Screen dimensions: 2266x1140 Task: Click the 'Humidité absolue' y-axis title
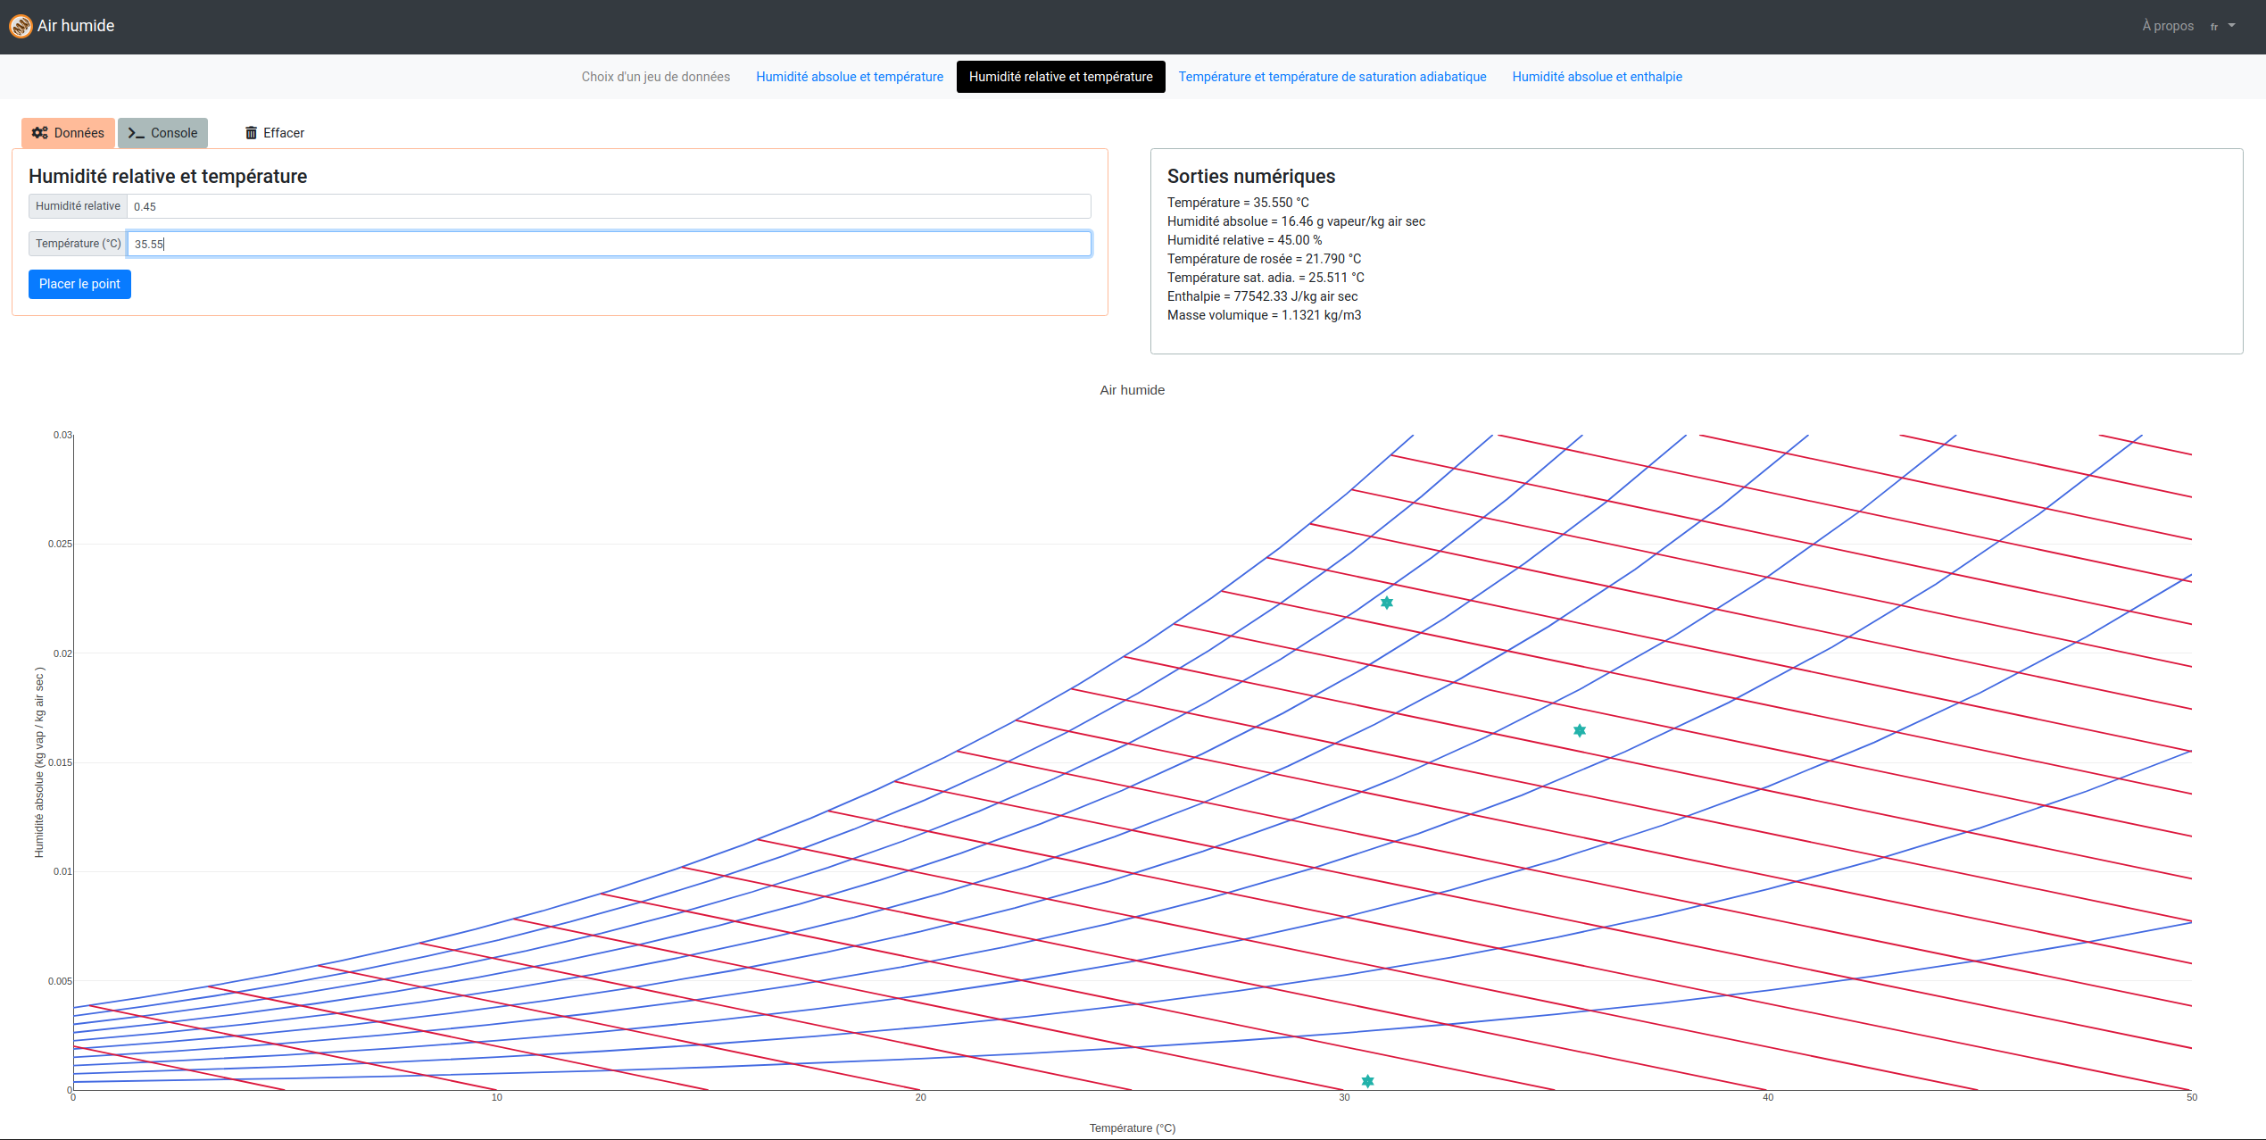tap(39, 762)
